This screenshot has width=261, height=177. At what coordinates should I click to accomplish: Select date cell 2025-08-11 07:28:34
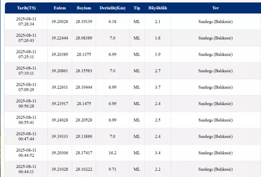click(26, 22)
